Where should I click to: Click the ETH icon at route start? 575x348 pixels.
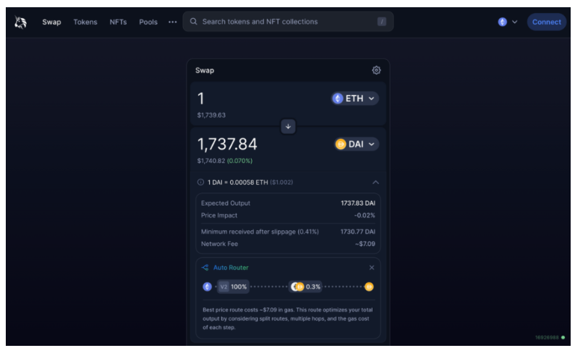click(x=207, y=287)
